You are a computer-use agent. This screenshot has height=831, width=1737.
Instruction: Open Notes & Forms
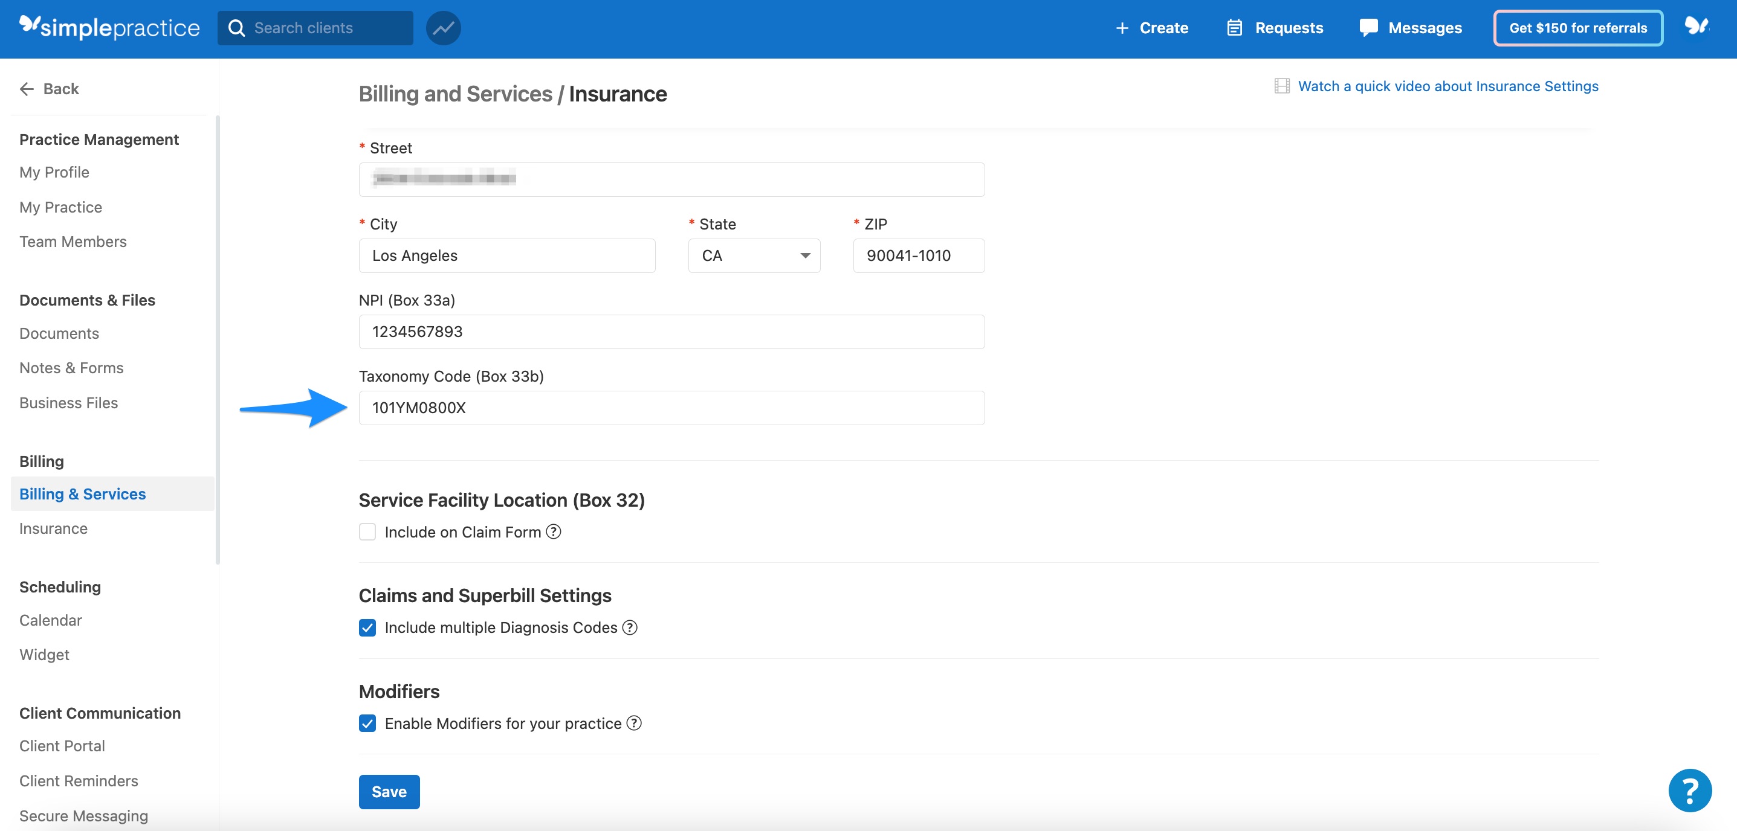(71, 367)
